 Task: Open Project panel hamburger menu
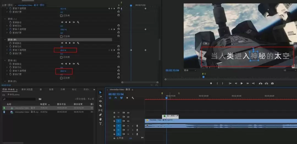[17, 90]
